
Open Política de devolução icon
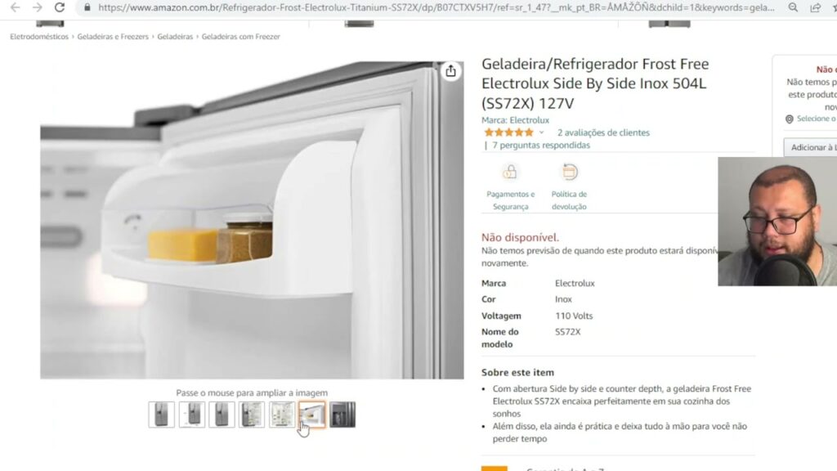pos(569,172)
